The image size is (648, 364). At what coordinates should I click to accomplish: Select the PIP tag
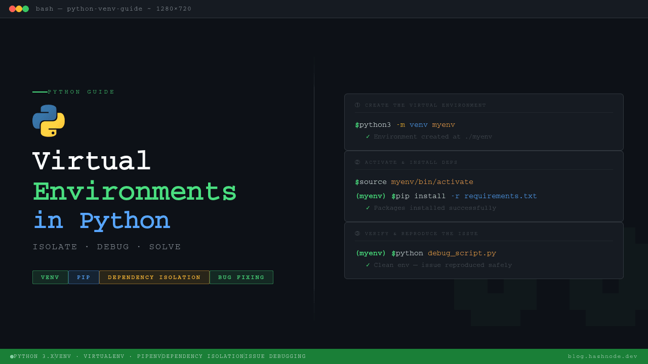coord(84,277)
